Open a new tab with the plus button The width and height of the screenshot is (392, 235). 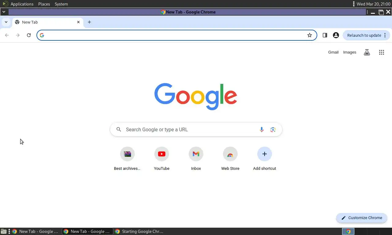89,22
